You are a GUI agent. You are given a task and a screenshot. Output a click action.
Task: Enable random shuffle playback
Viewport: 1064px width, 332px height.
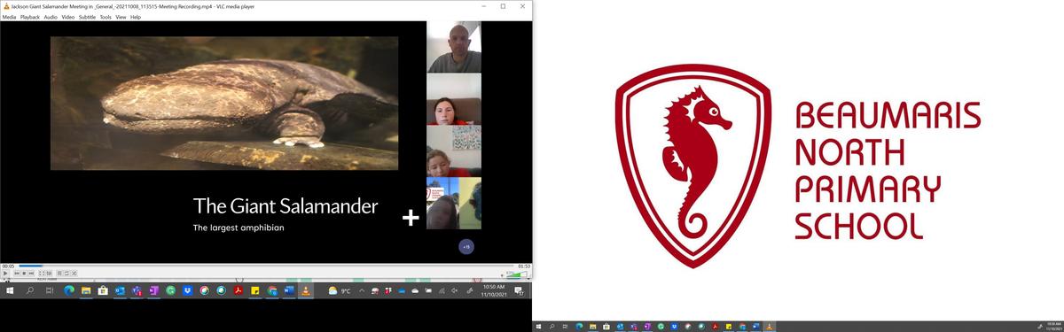coord(74,273)
